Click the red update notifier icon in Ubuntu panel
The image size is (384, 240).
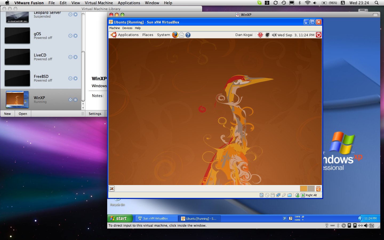(x=260, y=35)
